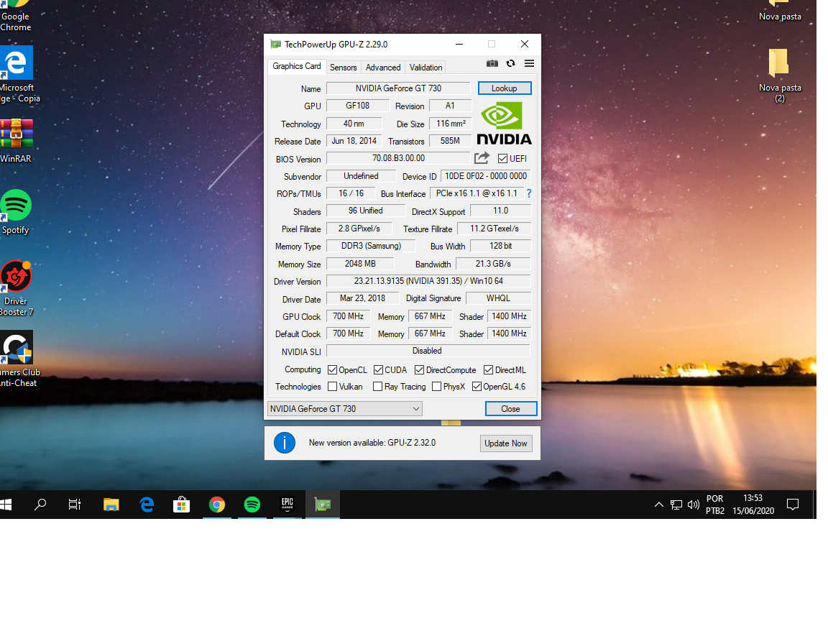The width and height of the screenshot is (828, 621).
Task: Open the volume control in system tray
Action: point(694,505)
